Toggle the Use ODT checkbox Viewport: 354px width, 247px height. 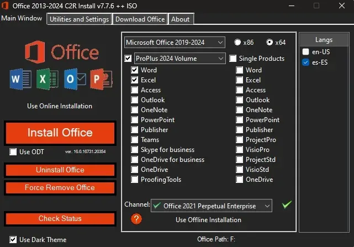[x=13, y=151]
